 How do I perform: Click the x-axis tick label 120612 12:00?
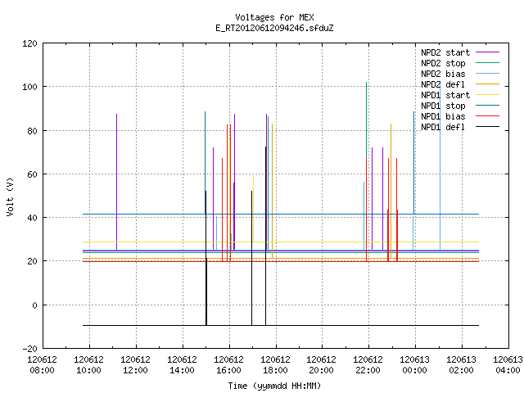(x=135, y=365)
